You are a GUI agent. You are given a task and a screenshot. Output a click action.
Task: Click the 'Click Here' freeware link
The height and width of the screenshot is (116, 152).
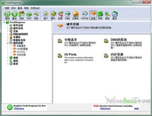105,108
